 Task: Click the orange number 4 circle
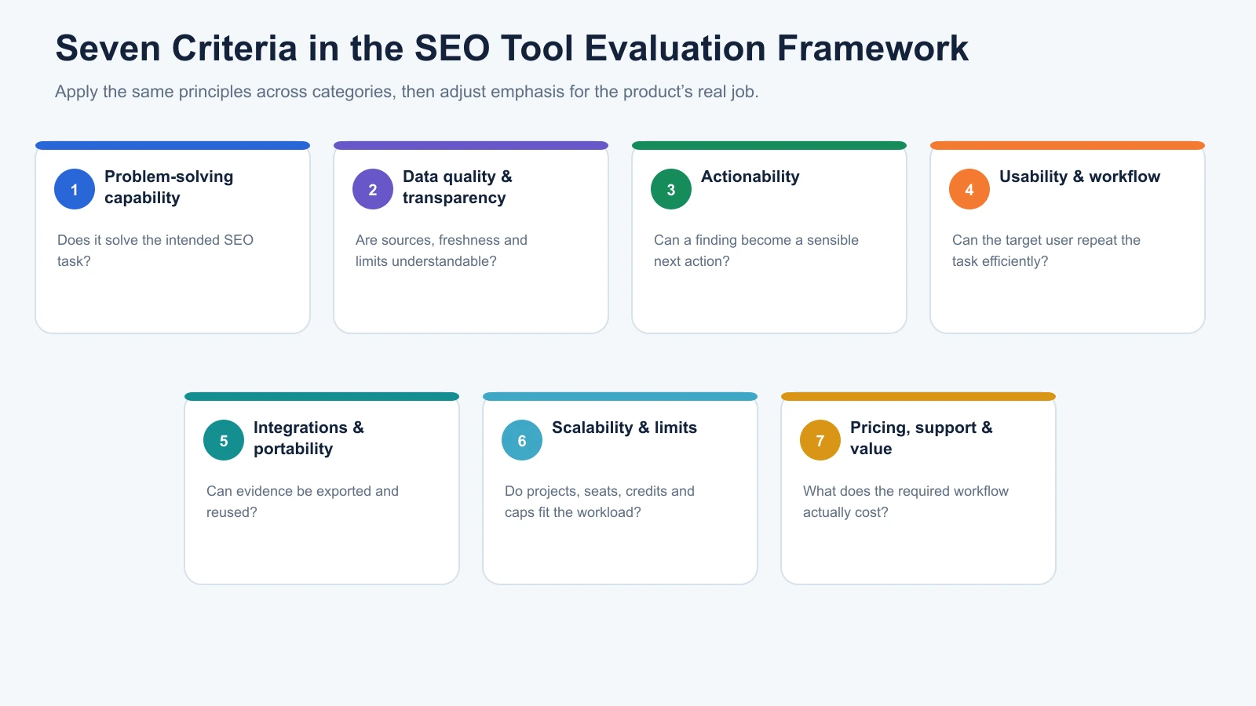969,189
